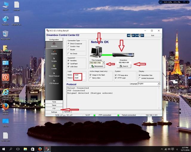
Task: Open the Settings section
Action: (54, 112)
